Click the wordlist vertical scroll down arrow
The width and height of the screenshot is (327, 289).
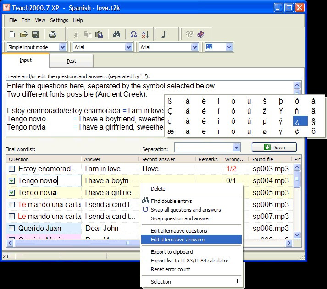click(x=297, y=235)
